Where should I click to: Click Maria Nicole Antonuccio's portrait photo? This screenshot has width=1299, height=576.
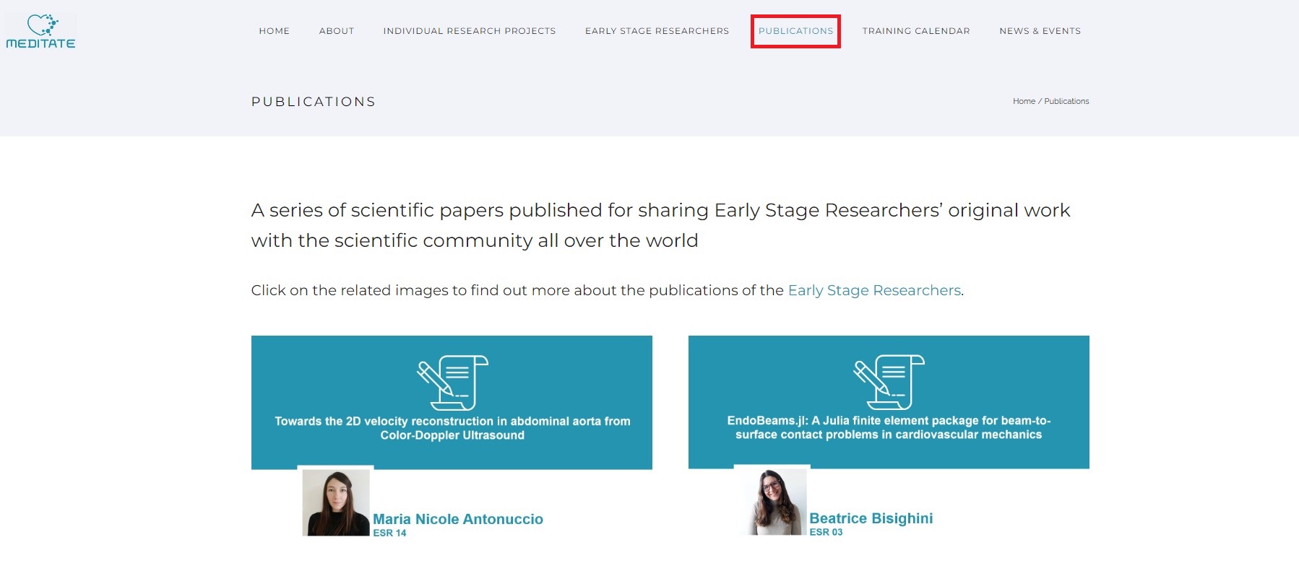(x=336, y=502)
